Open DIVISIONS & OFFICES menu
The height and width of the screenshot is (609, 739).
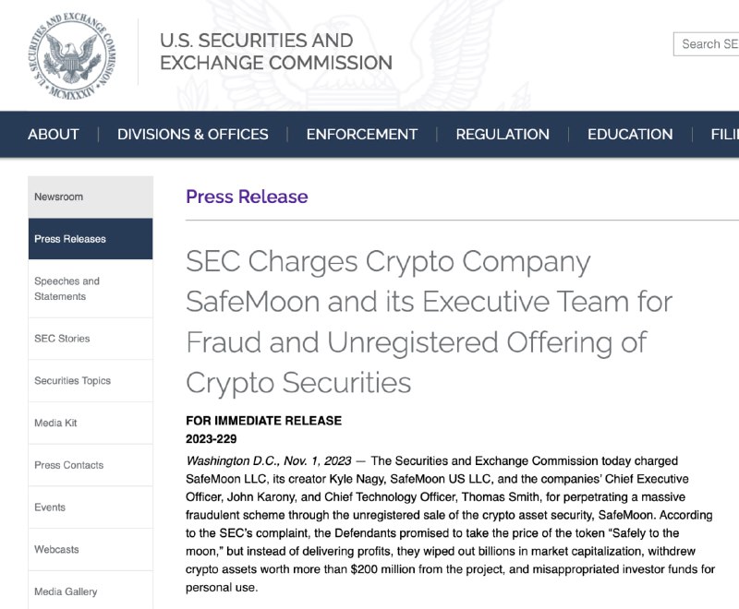[x=193, y=134]
